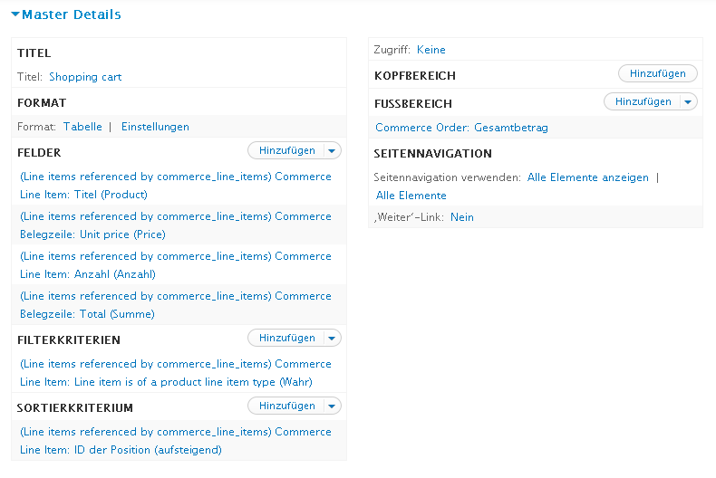The height and width of the screenshot is (478, 716).
Task: Click Hinzufügen button in Kopfbereich
Action: pos(658,73)
